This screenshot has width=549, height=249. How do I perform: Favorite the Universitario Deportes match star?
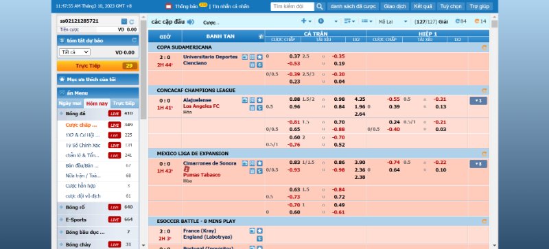coord(259,57)
